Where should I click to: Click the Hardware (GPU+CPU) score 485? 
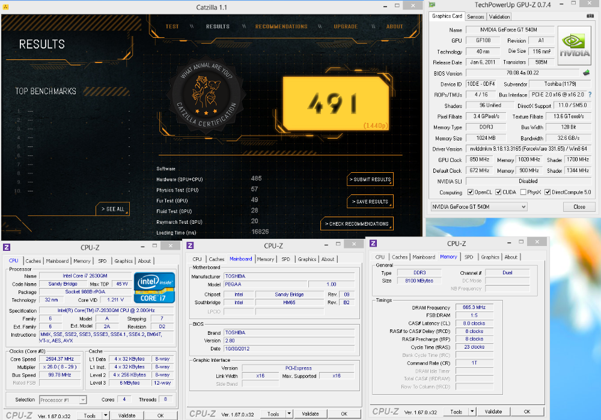(x=257, y=178)
